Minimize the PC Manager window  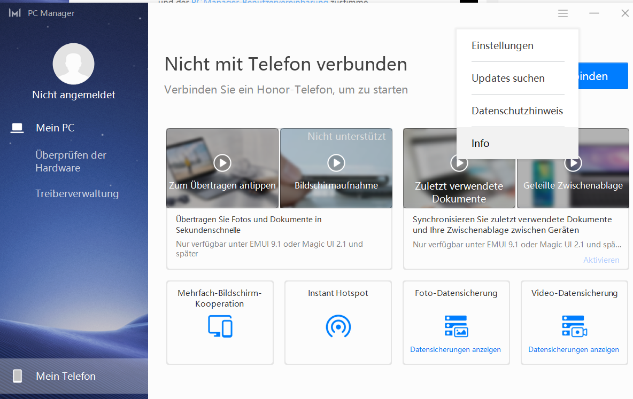pyautogui.click(x=594, y=13)
